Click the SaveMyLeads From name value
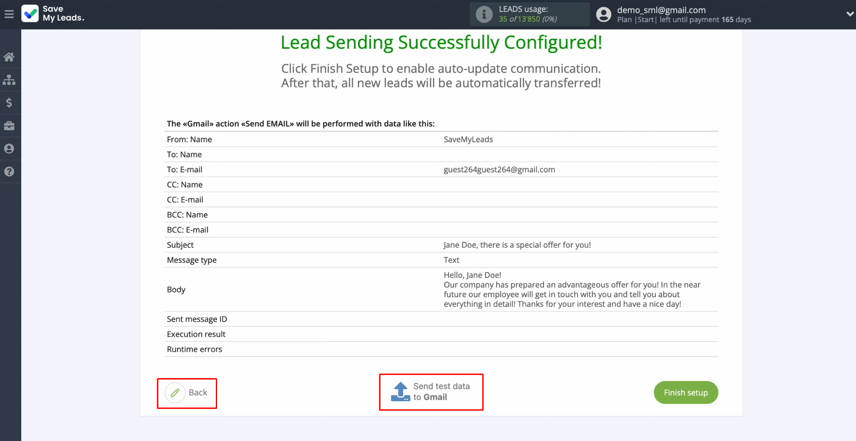 [x=468, y=139]
